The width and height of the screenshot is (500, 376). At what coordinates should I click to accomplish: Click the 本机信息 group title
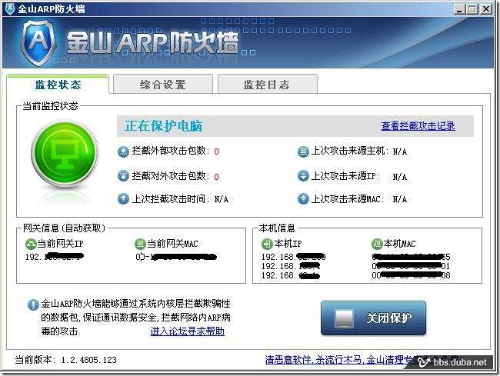click(x=277, y=228)
